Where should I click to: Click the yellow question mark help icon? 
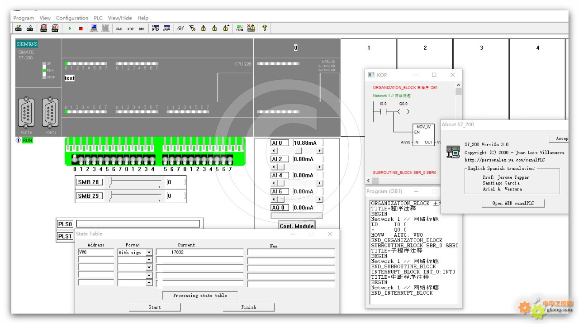[x=265, y=28]
